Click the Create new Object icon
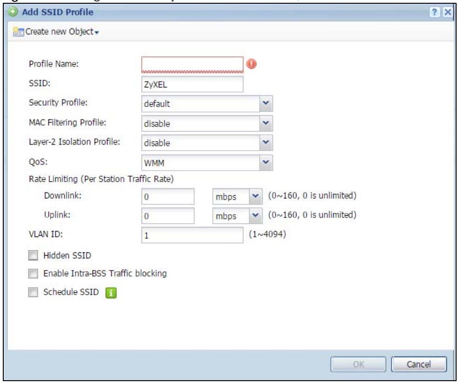 point(19,32)
